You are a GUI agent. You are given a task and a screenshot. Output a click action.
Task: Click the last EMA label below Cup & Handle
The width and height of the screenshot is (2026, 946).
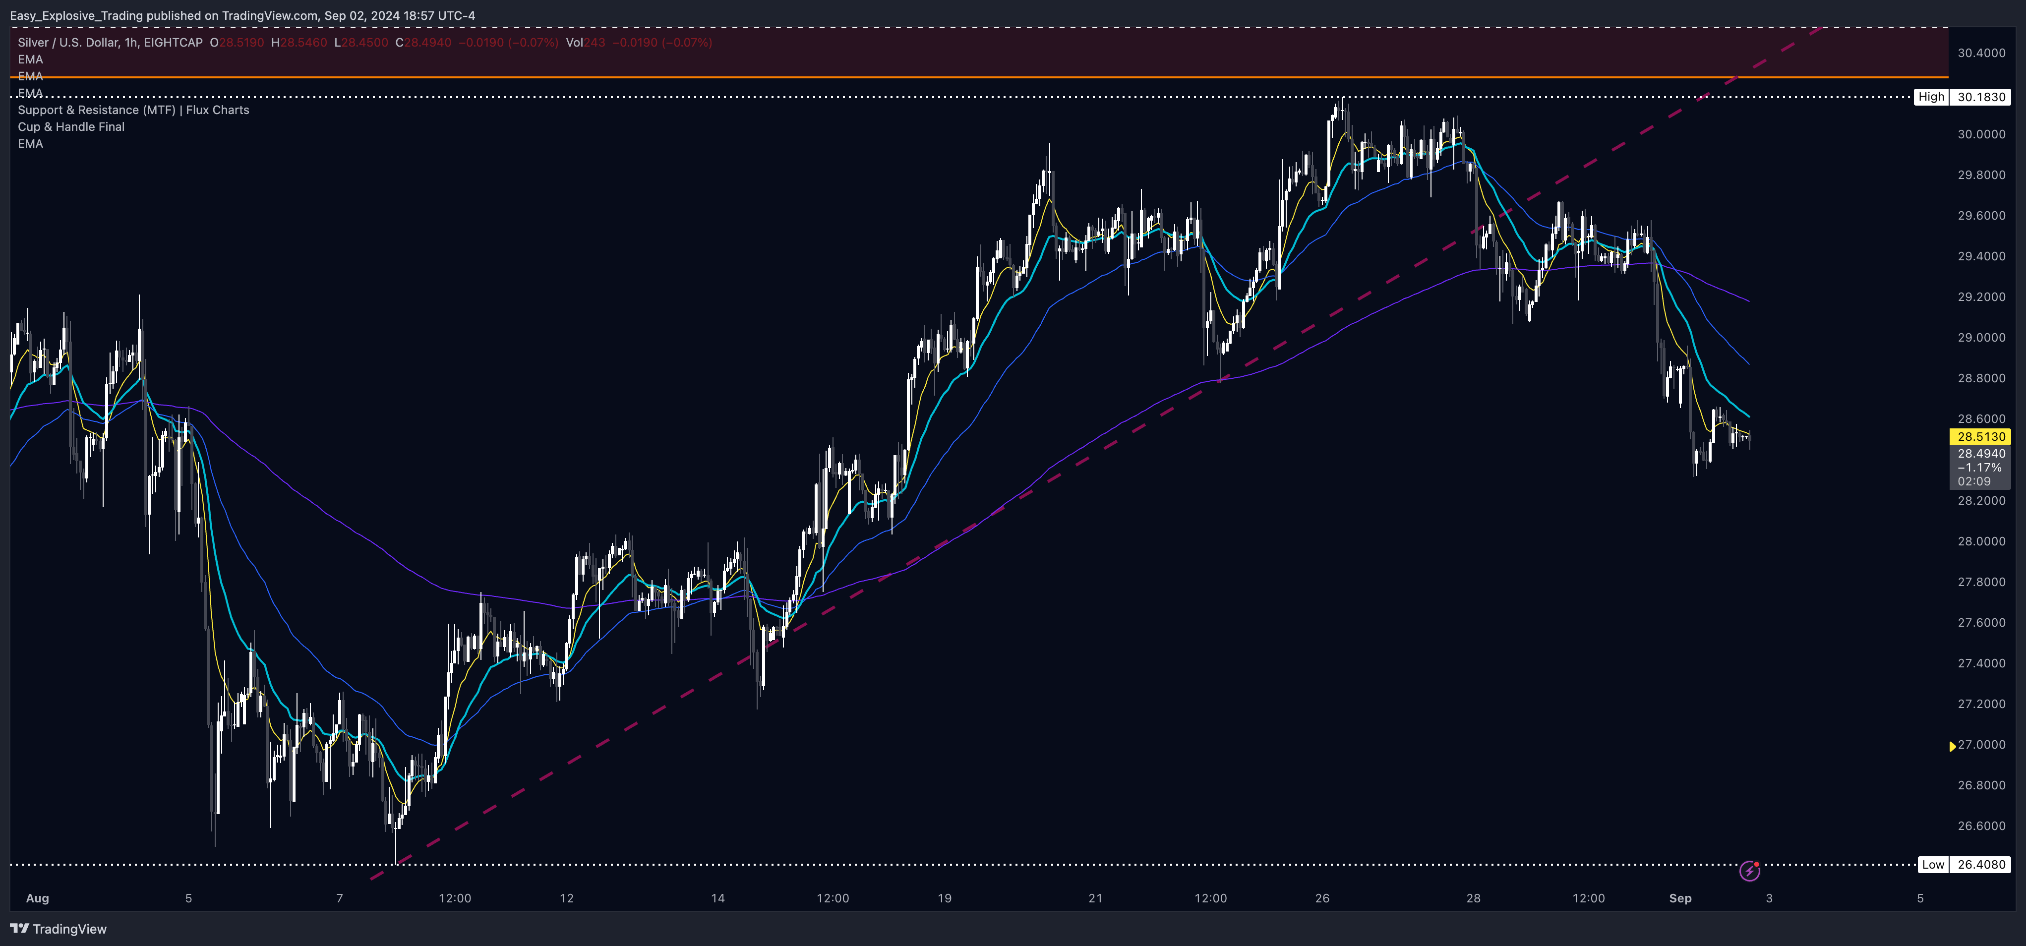point(31,143)
